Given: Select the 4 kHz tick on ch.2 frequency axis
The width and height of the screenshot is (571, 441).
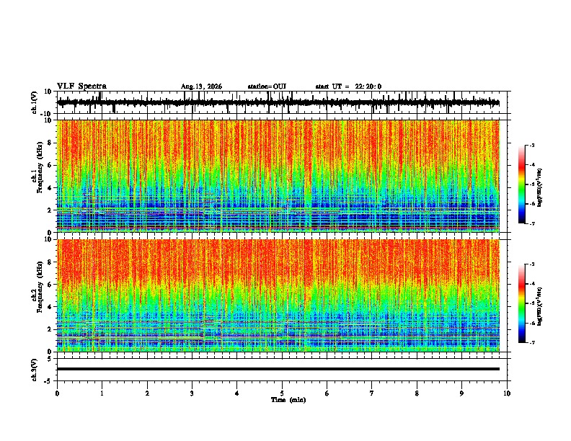Looking at the screenshot, I should (50, 307).
